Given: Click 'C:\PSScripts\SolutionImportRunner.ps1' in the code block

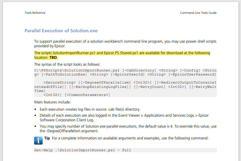Looking at the screenshot, I should tap(77, 70).
